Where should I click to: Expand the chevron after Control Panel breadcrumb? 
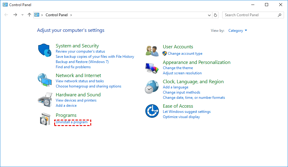(x=71, y=15)
